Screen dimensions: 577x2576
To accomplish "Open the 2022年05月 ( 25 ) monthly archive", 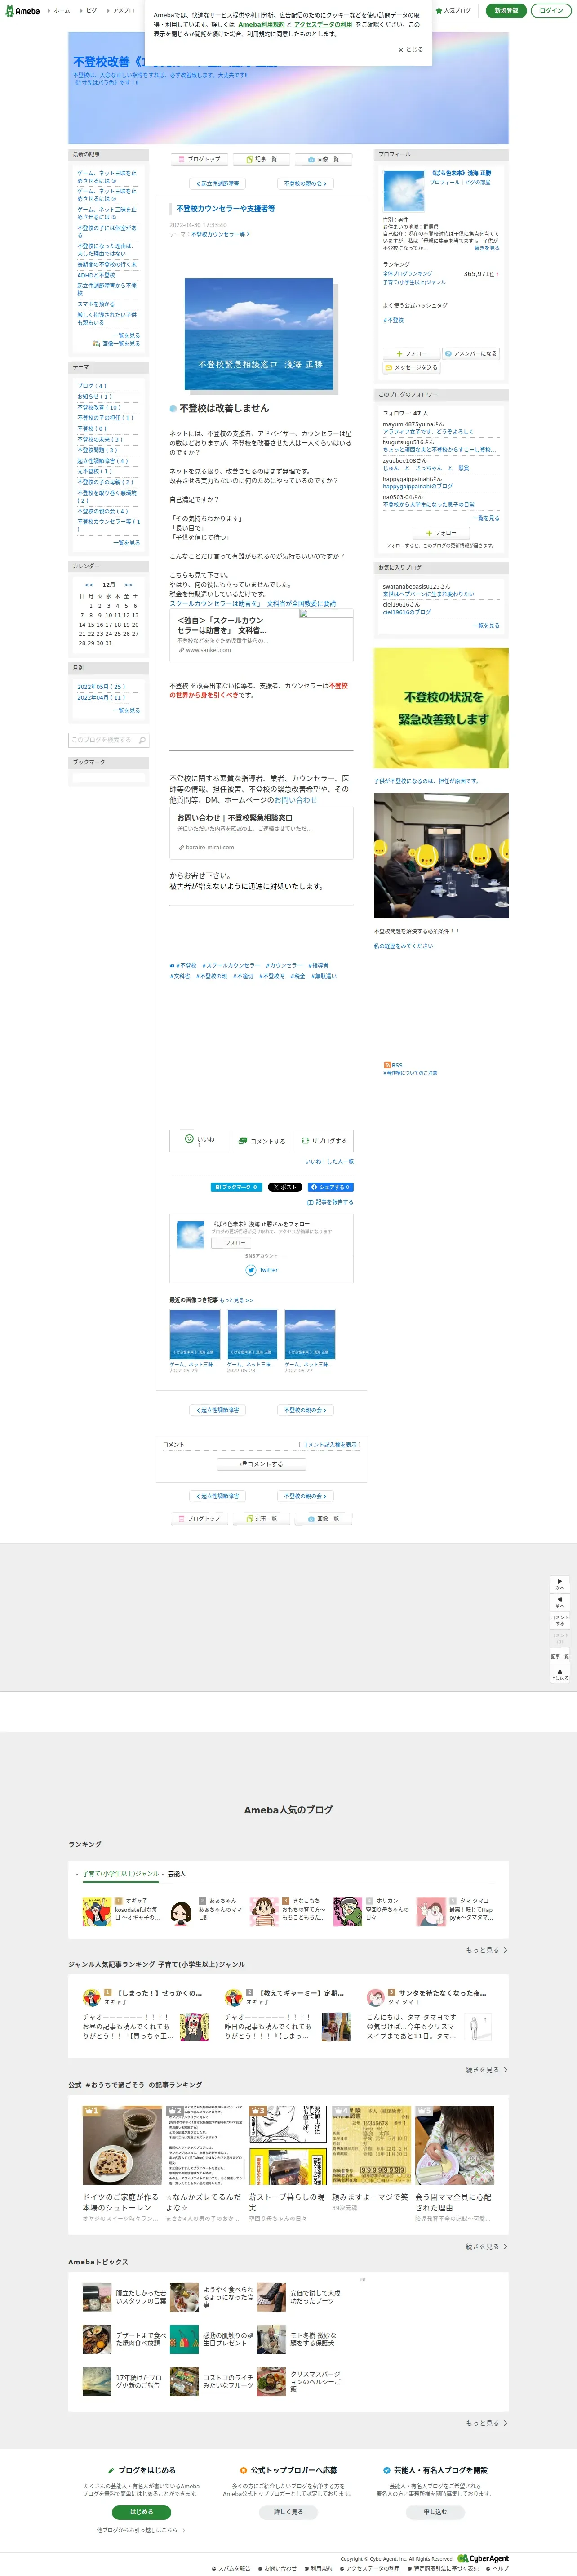I will [x=101, y=687].
